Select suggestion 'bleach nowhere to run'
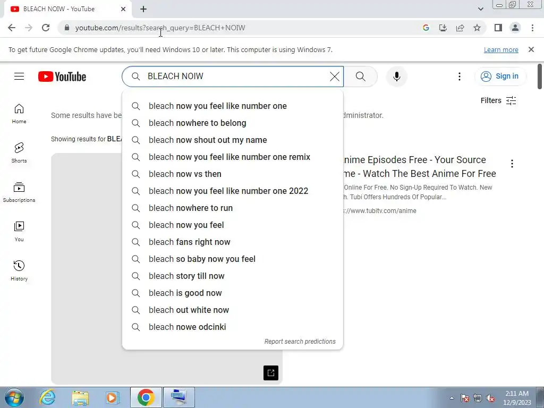The height and width of the screenshot is (408, 544). (x=233, y=208)
